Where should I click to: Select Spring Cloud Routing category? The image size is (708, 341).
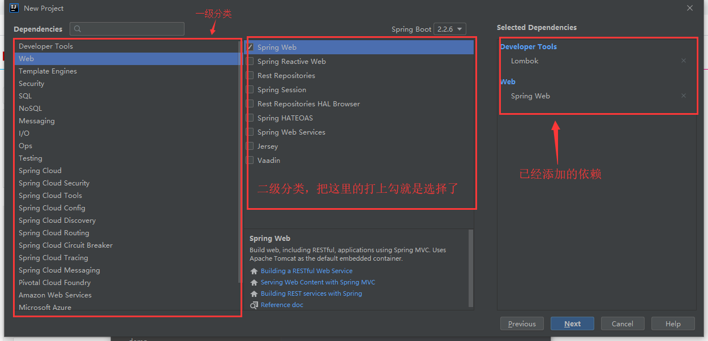tap(126, 233)
